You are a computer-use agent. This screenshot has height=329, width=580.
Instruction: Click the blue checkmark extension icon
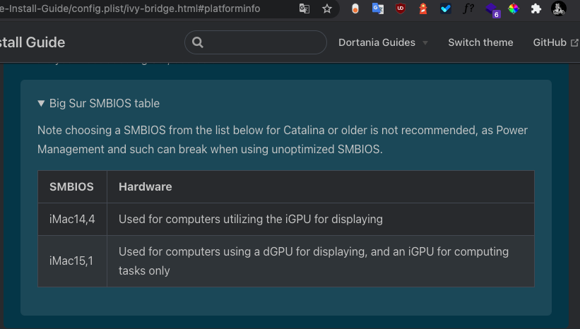tap(446, 9)
